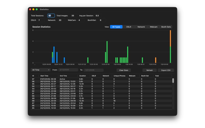Click the Network count value 22

click(x=61, y=20)
